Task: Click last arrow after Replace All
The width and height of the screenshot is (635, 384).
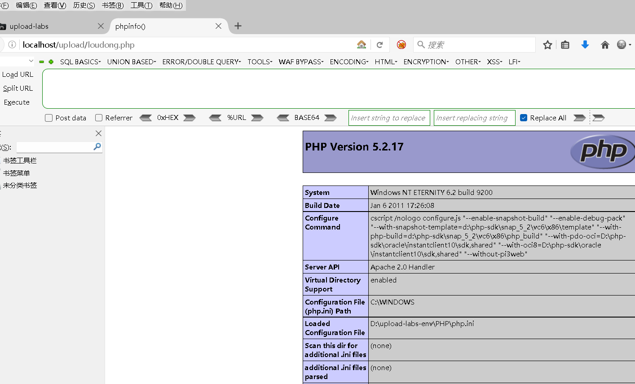Action: 599,118
